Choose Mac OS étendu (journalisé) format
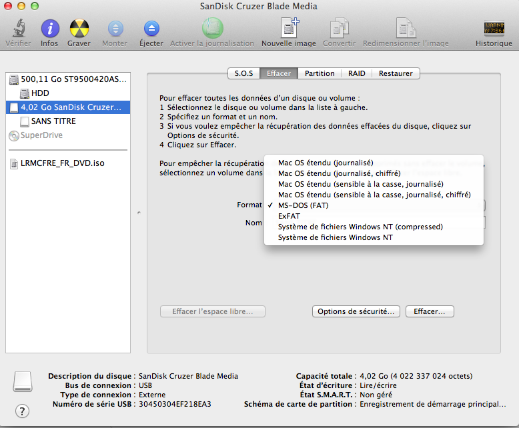The height and width of the screenshot is (428, 519). coord(326,163)
